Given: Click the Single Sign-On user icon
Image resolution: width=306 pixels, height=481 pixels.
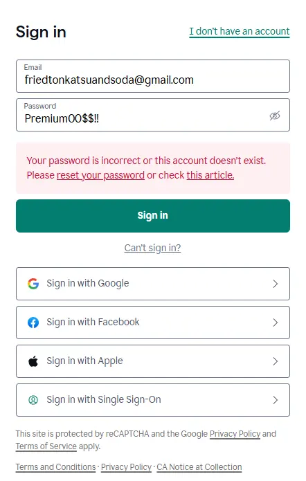Looking at the screenshot, I should [x=33, y=400].
